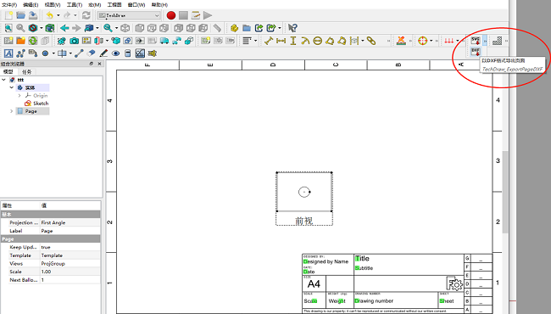Insert a diameter dimension
This screenshot has height=314, width=551.
318,41
